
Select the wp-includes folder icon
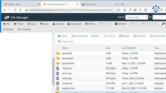pyautogui.click(x=58, y=63)
